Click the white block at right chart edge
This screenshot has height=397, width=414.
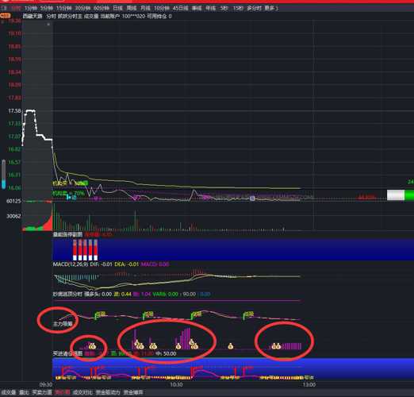(x=396, y=195)
